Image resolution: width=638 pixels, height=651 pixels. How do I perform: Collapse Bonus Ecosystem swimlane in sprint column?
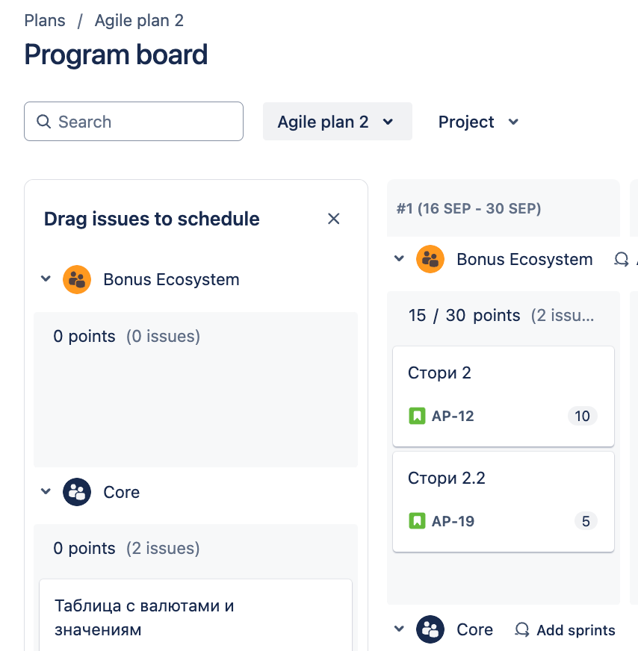(x=399, y=258)
